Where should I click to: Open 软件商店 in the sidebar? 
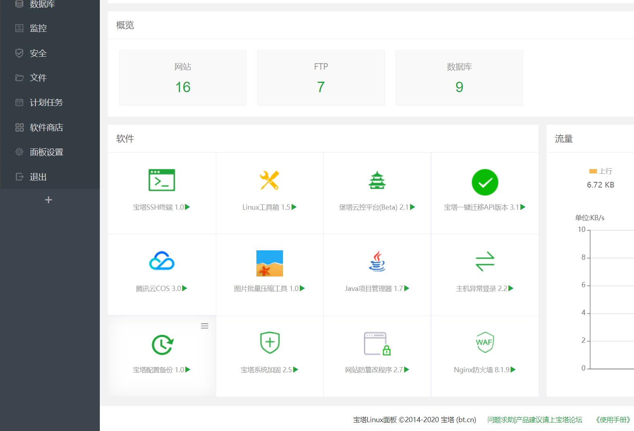tap(50, 128)
